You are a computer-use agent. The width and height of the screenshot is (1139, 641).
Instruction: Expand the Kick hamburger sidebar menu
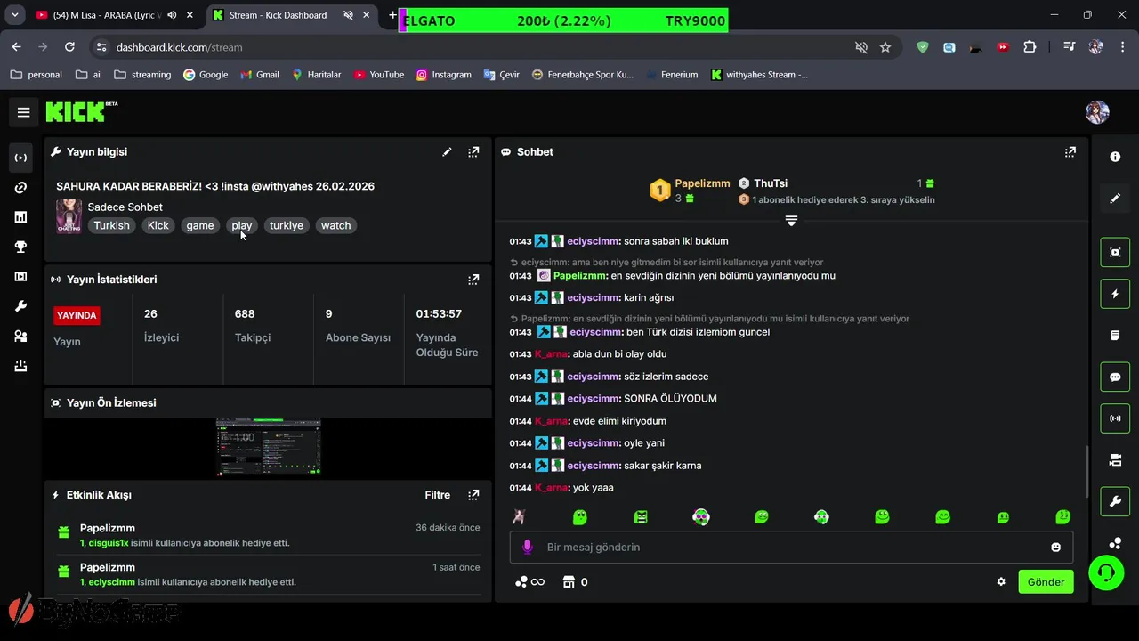pyautogui.click(x=24, y=112)
